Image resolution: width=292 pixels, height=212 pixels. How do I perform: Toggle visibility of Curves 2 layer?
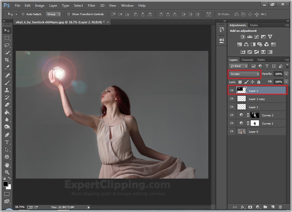(232, 115)
